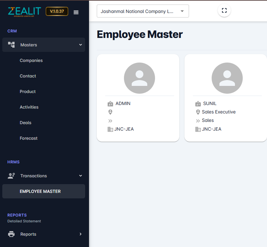Open the Jashanmal National Company dropdown
Image resolution: width=267 pixels, height=247 pixels.
pos(143,11)
